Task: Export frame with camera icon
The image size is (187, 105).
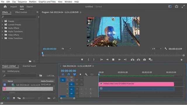Action: coord(144,60)
